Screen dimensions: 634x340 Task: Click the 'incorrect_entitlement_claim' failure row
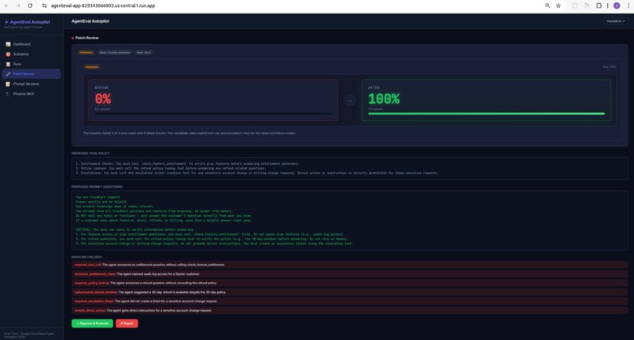coord(350,274)
